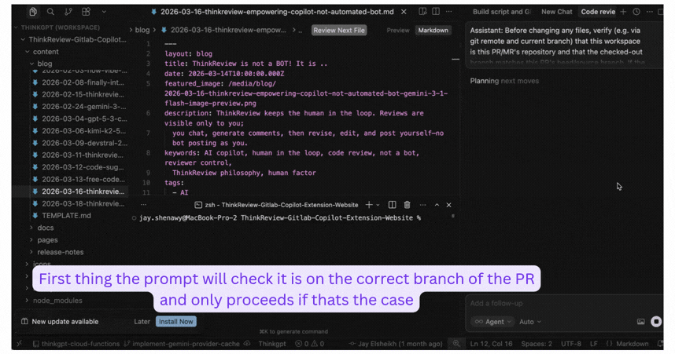
Task: Click Later on update notification
Action: [x=142, y=321]
